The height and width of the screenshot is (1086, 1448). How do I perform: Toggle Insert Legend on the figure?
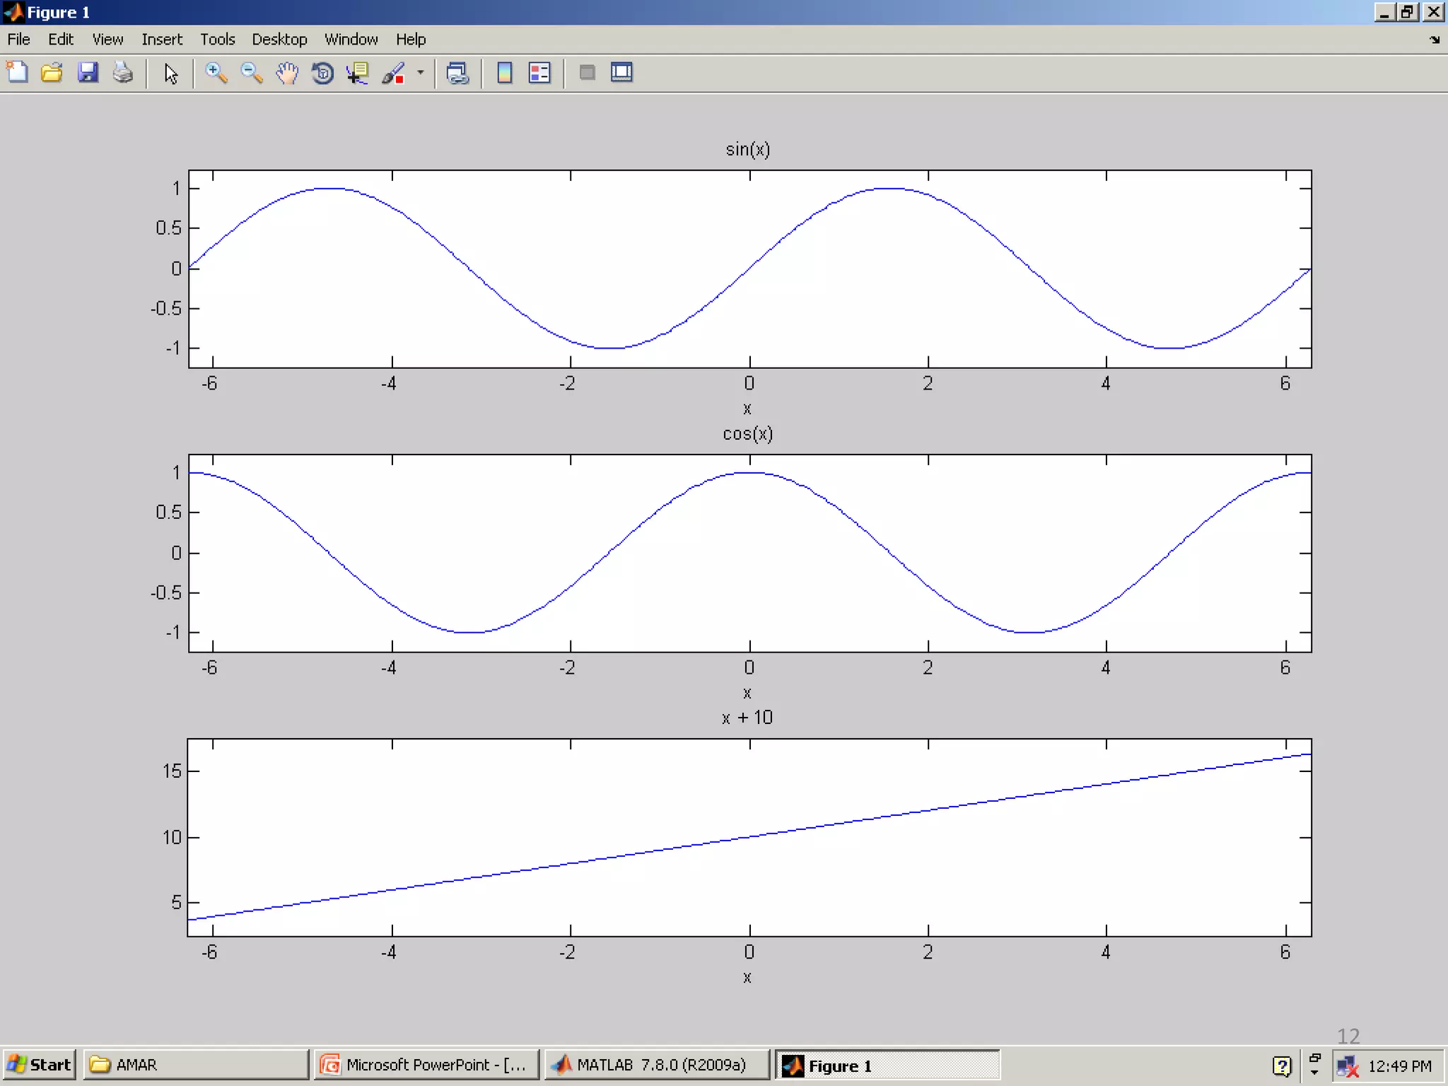[x=539, y=73]
